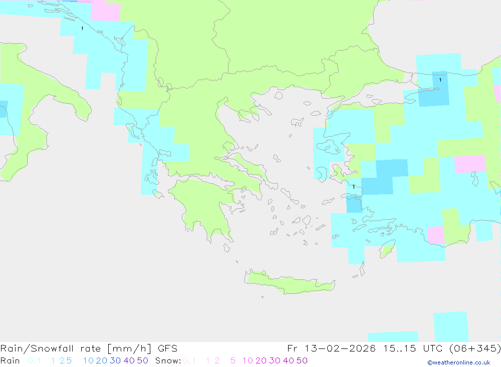Click the "GFS" model label

pos(167,348)
